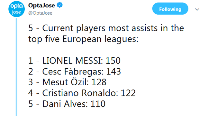Click Ronaldo's assist total 122
209x116 pixels.
[128, 93]
